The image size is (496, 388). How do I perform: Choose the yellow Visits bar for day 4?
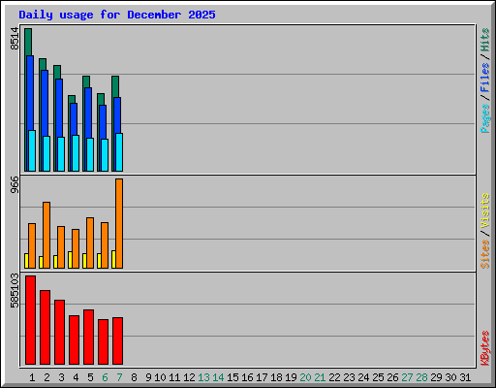70,260
